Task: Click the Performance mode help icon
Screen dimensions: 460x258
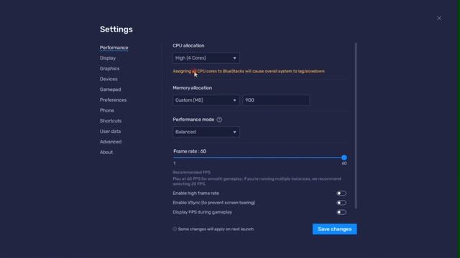Action: [219, 120]
